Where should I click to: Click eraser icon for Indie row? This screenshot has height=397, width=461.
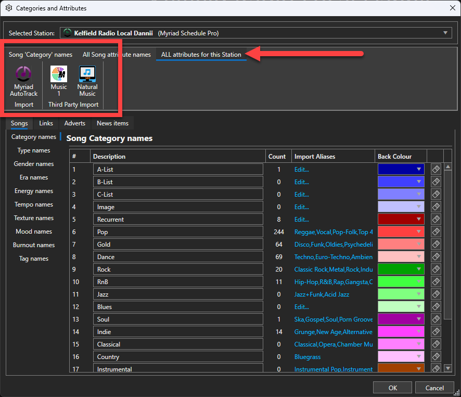(436, 331)
